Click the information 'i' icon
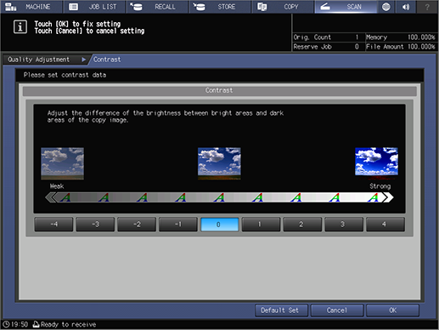The image size is (439, 330). coord(20,27)
